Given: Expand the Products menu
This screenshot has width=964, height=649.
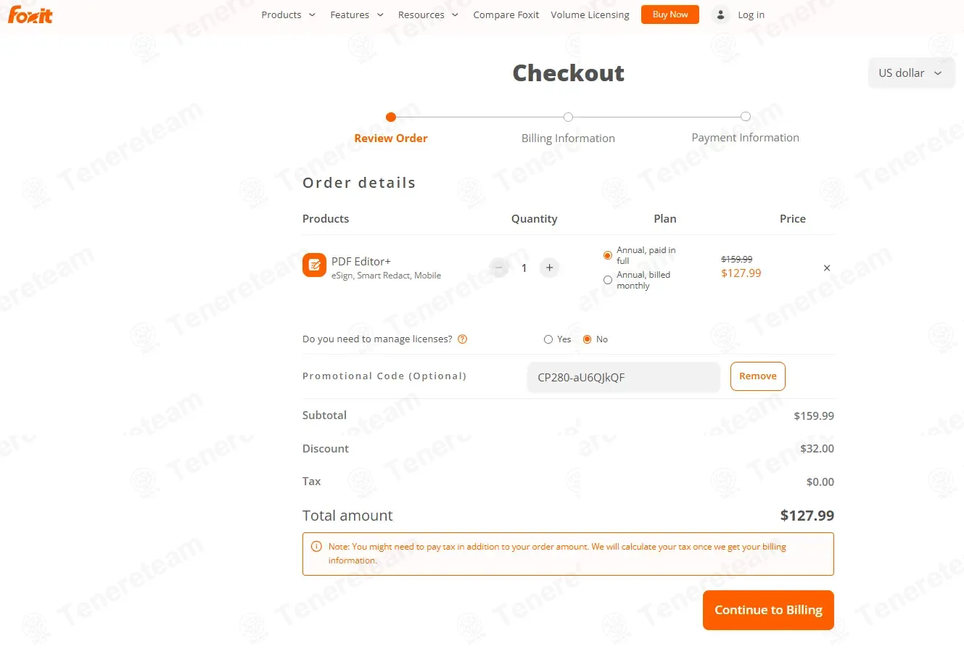Looking at the screenshot, I should pos(289,15).
